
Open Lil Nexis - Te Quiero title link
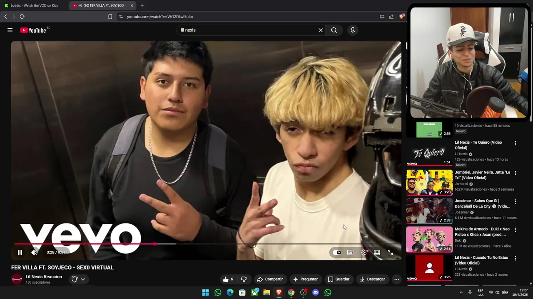pos(478,145)
